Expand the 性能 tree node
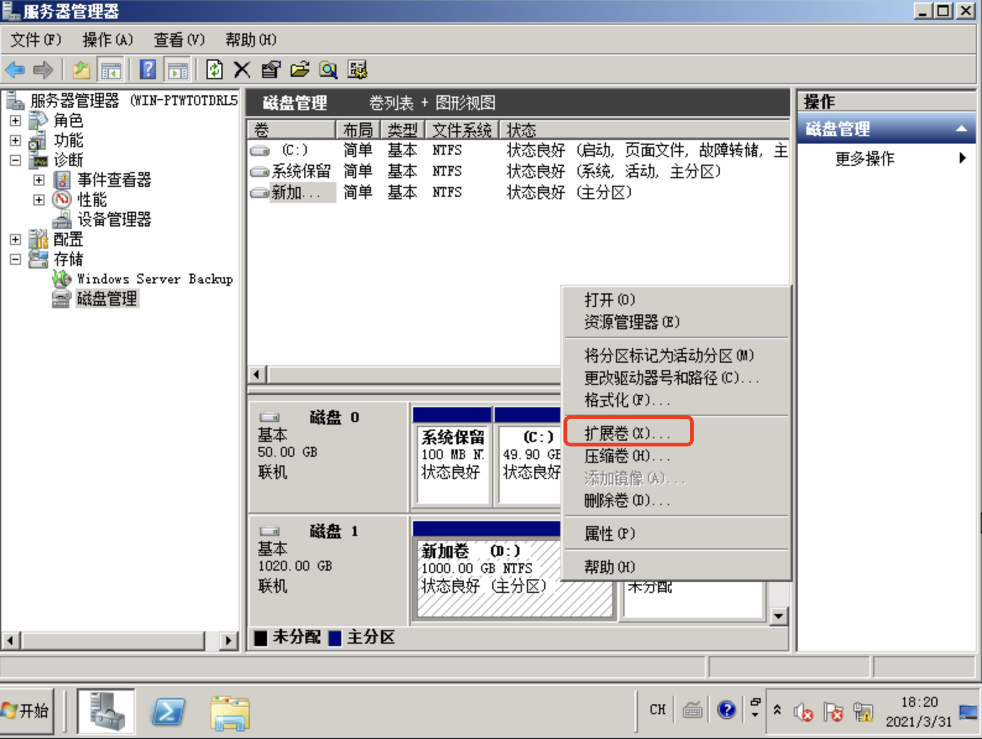 [x=39, y=200]
